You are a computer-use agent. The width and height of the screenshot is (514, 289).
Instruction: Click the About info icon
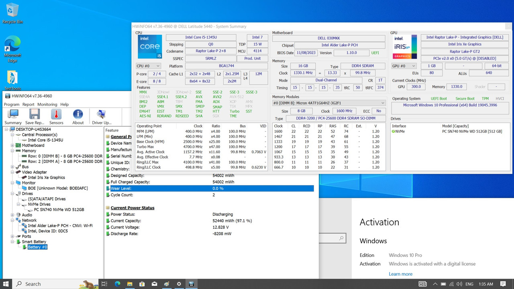pos(78,117)
